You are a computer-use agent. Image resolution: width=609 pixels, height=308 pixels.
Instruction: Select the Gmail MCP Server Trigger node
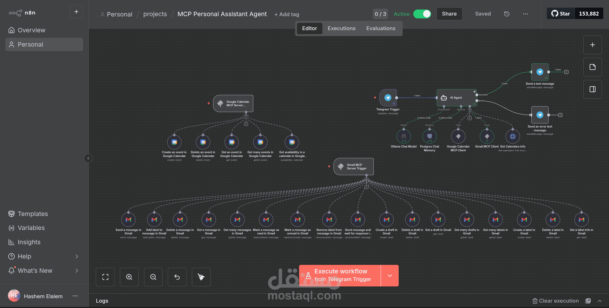[x=354, y=167]
